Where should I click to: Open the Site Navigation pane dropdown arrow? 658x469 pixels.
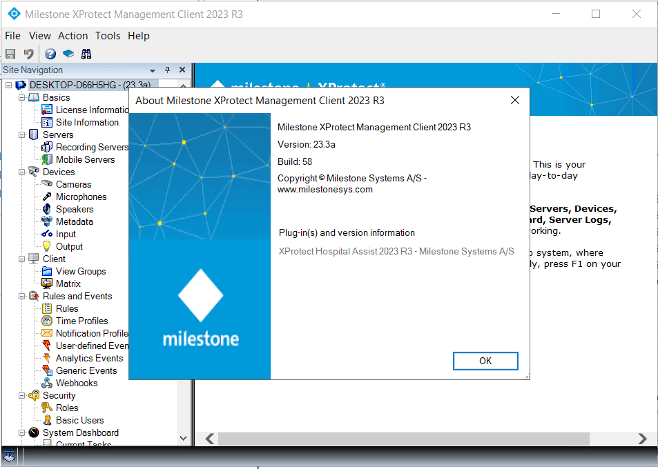[153, 70]
